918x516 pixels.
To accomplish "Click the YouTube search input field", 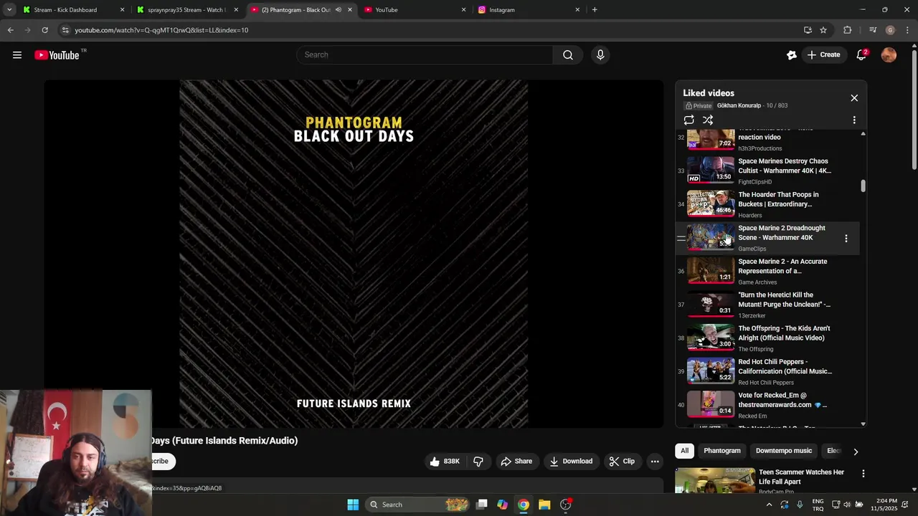I will (x=425, y=55).
